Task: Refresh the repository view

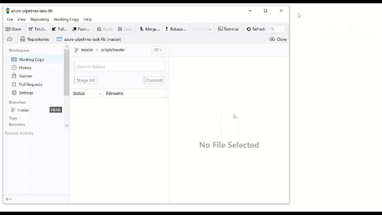Action: pos(256,29)
